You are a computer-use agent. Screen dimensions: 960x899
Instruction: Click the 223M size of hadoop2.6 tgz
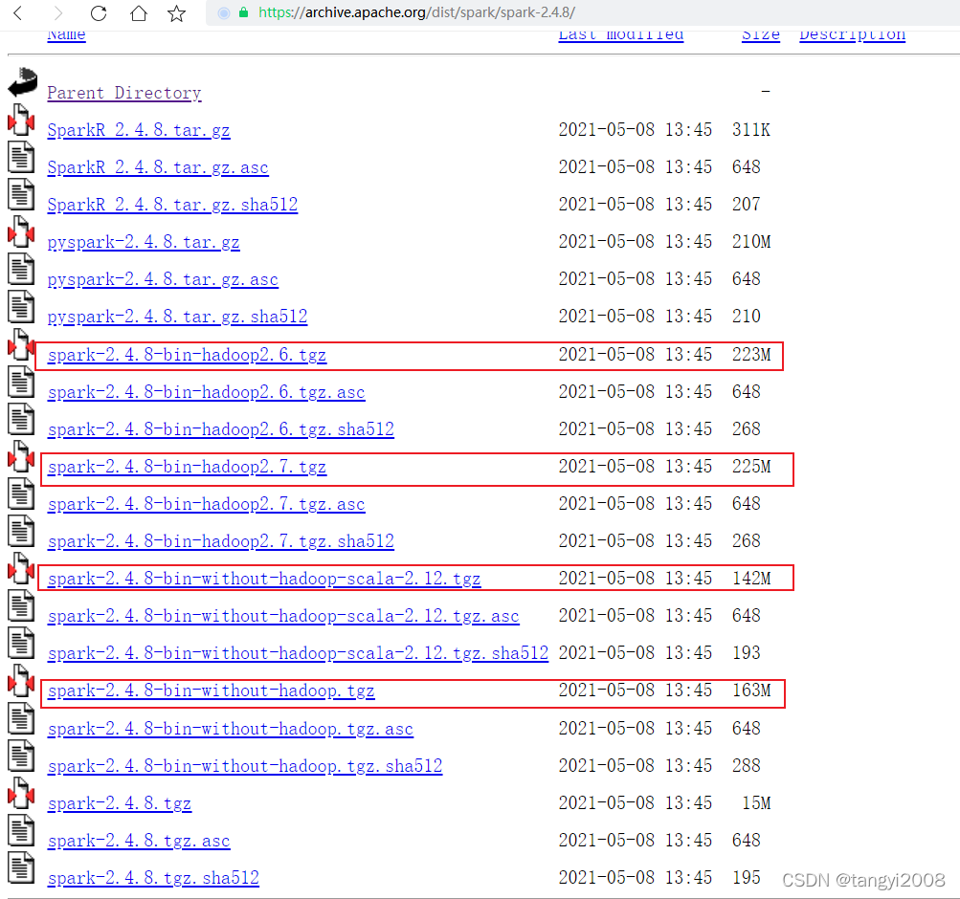(x=751, y=355)
